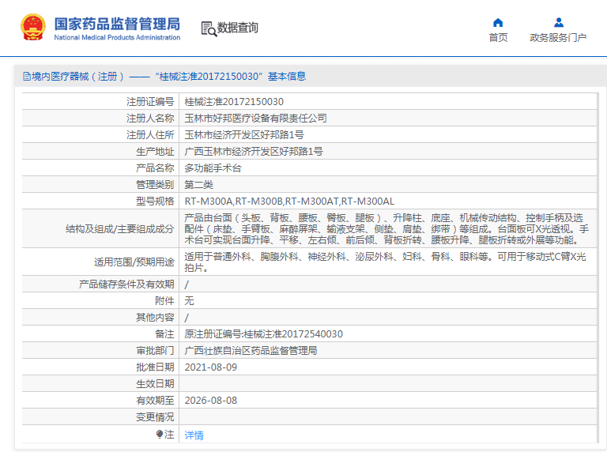
Task: Click the lightbulb icon beside 注
Action: [x=160, y=434]
